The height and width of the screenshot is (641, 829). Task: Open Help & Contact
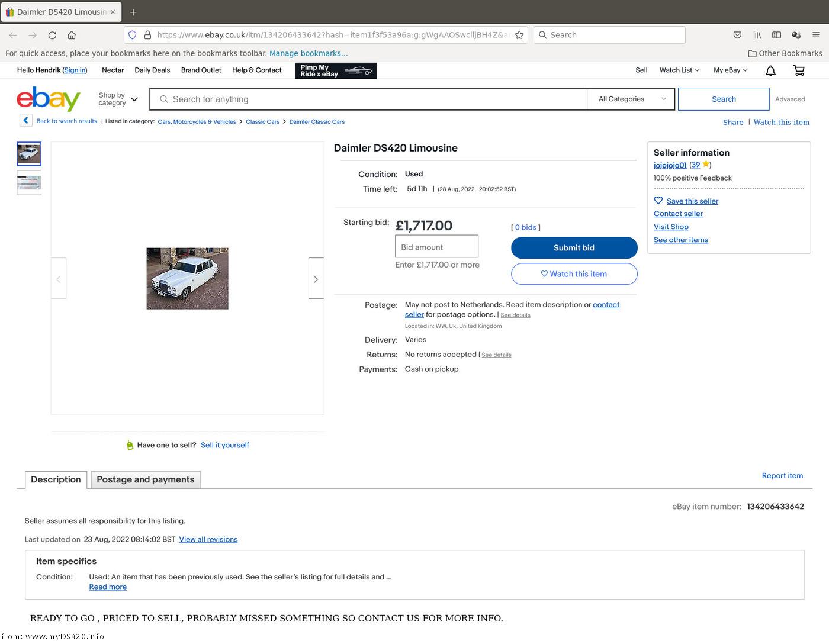257,70
